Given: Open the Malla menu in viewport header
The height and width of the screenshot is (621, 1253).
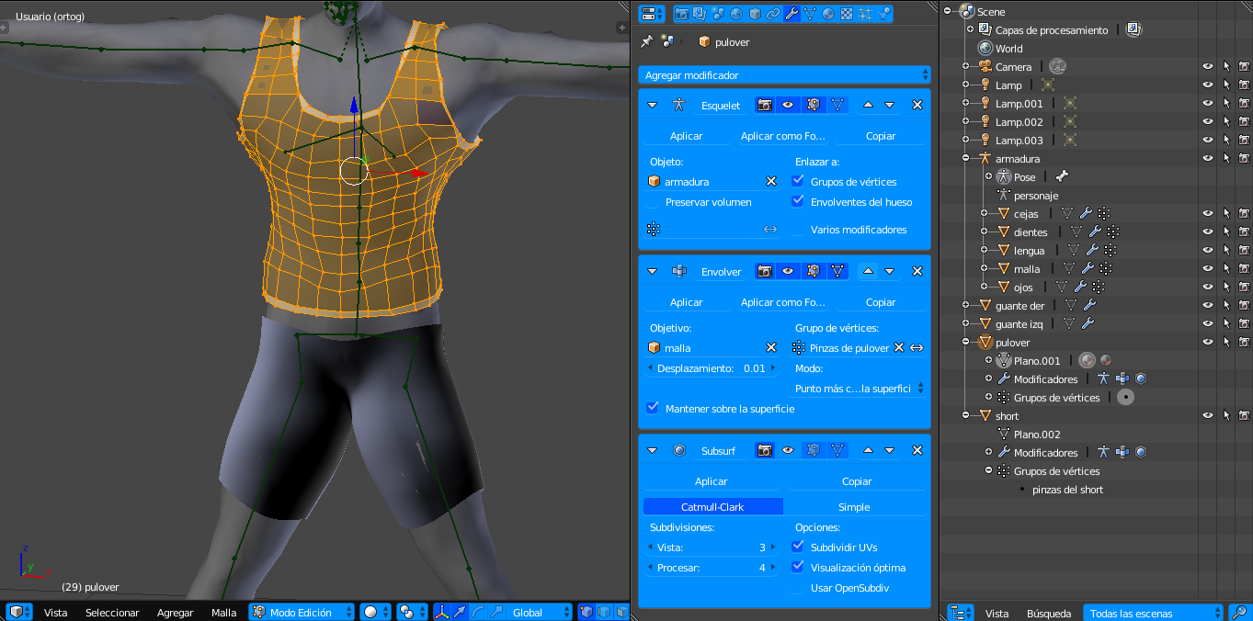Looking at the screenshot, I should coord(223,612).
